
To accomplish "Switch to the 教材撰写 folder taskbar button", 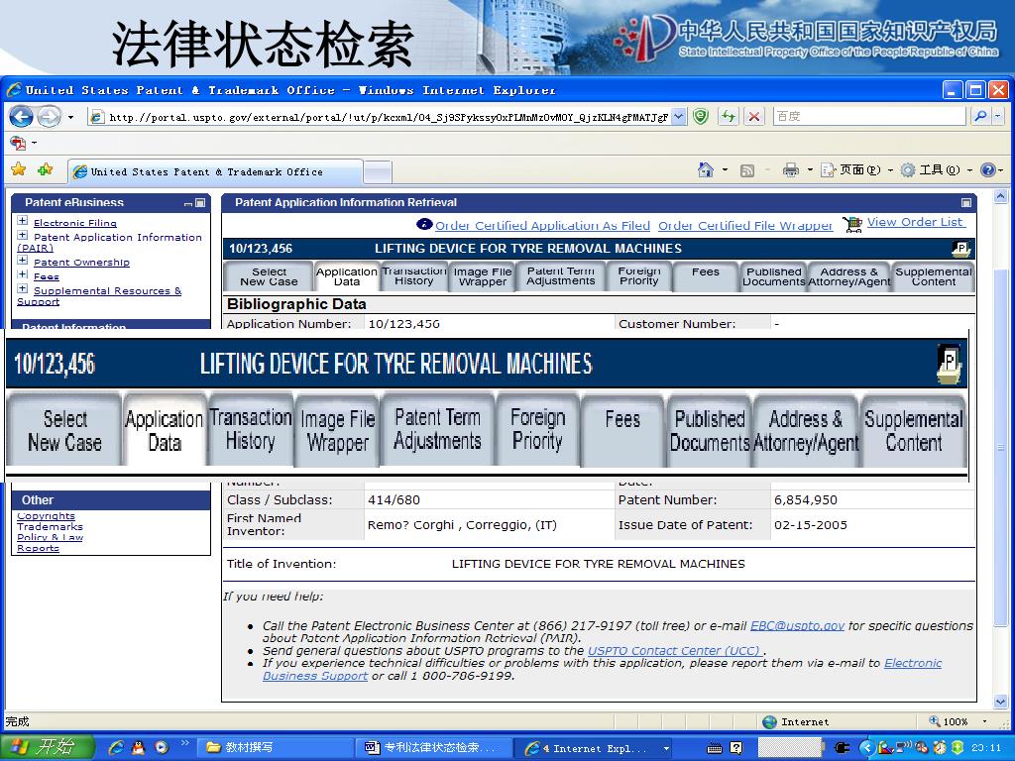I will coord(274,747).
